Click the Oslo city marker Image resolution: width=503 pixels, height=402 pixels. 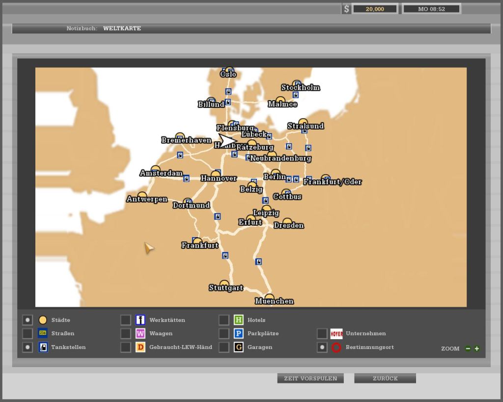pyautogui.click(x=229, y=71)
